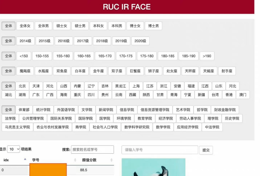Sort table by idx column arrow

[25, 159]
